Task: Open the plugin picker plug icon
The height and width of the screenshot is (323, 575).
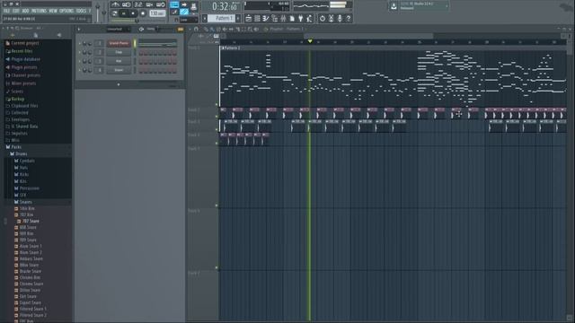Action: pos(301,18)
